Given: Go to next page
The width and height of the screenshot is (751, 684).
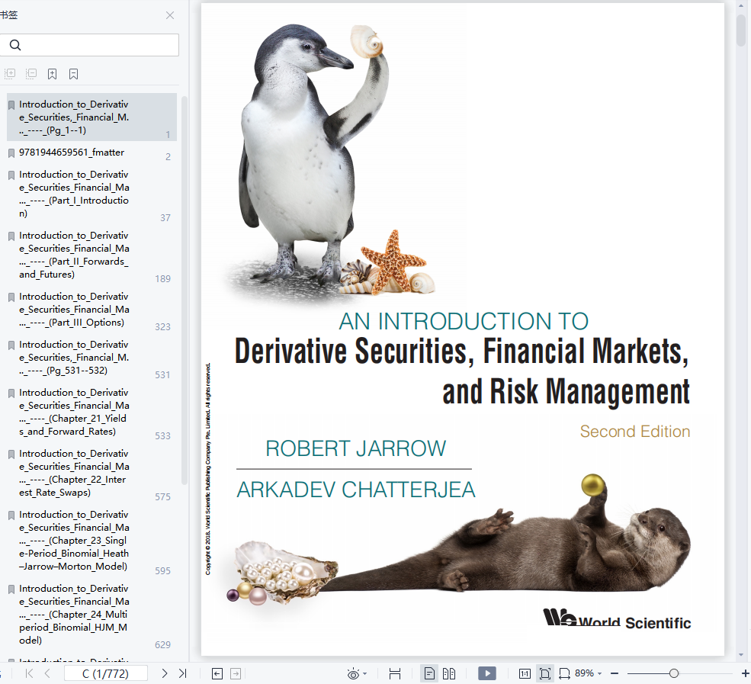Looking at the screenshot, I should (164, 673).
